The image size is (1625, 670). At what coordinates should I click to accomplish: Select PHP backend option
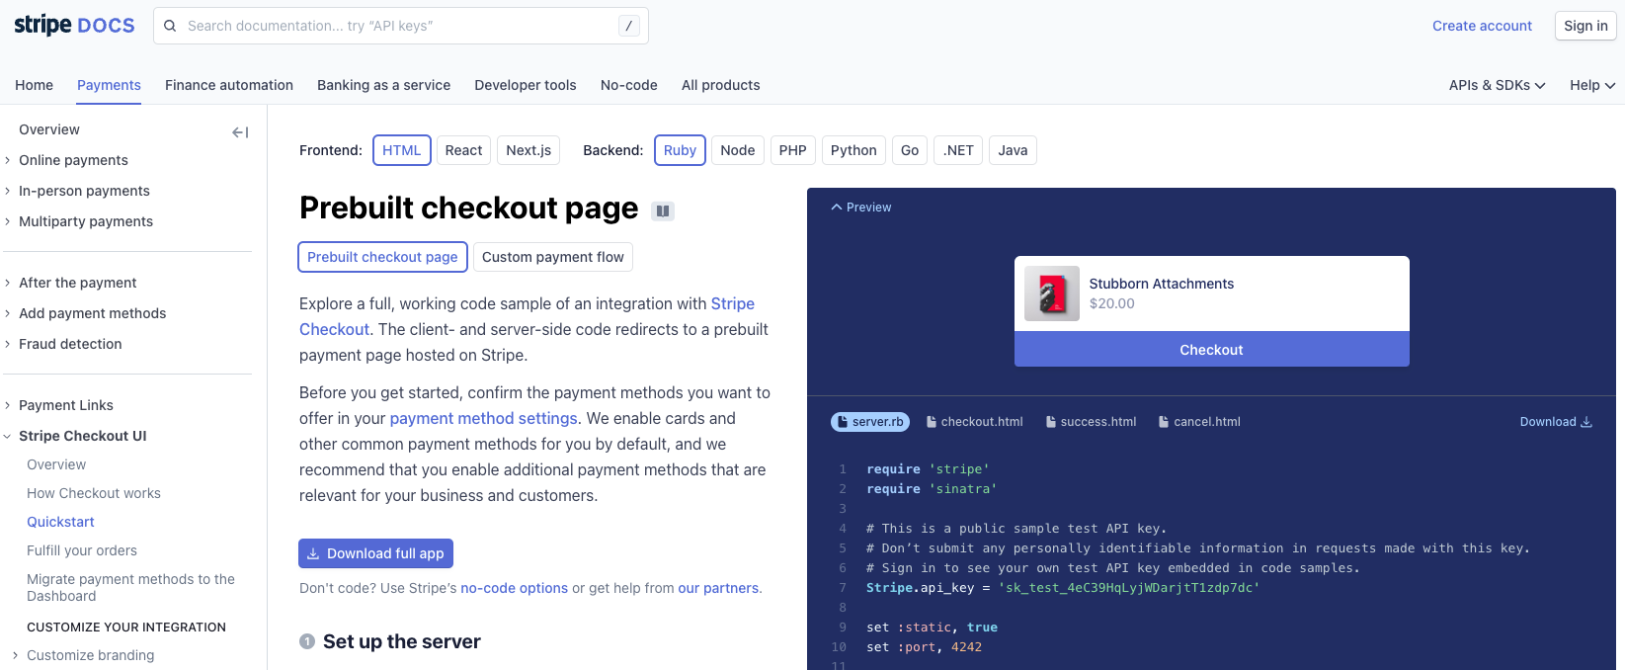pos(792,150)
